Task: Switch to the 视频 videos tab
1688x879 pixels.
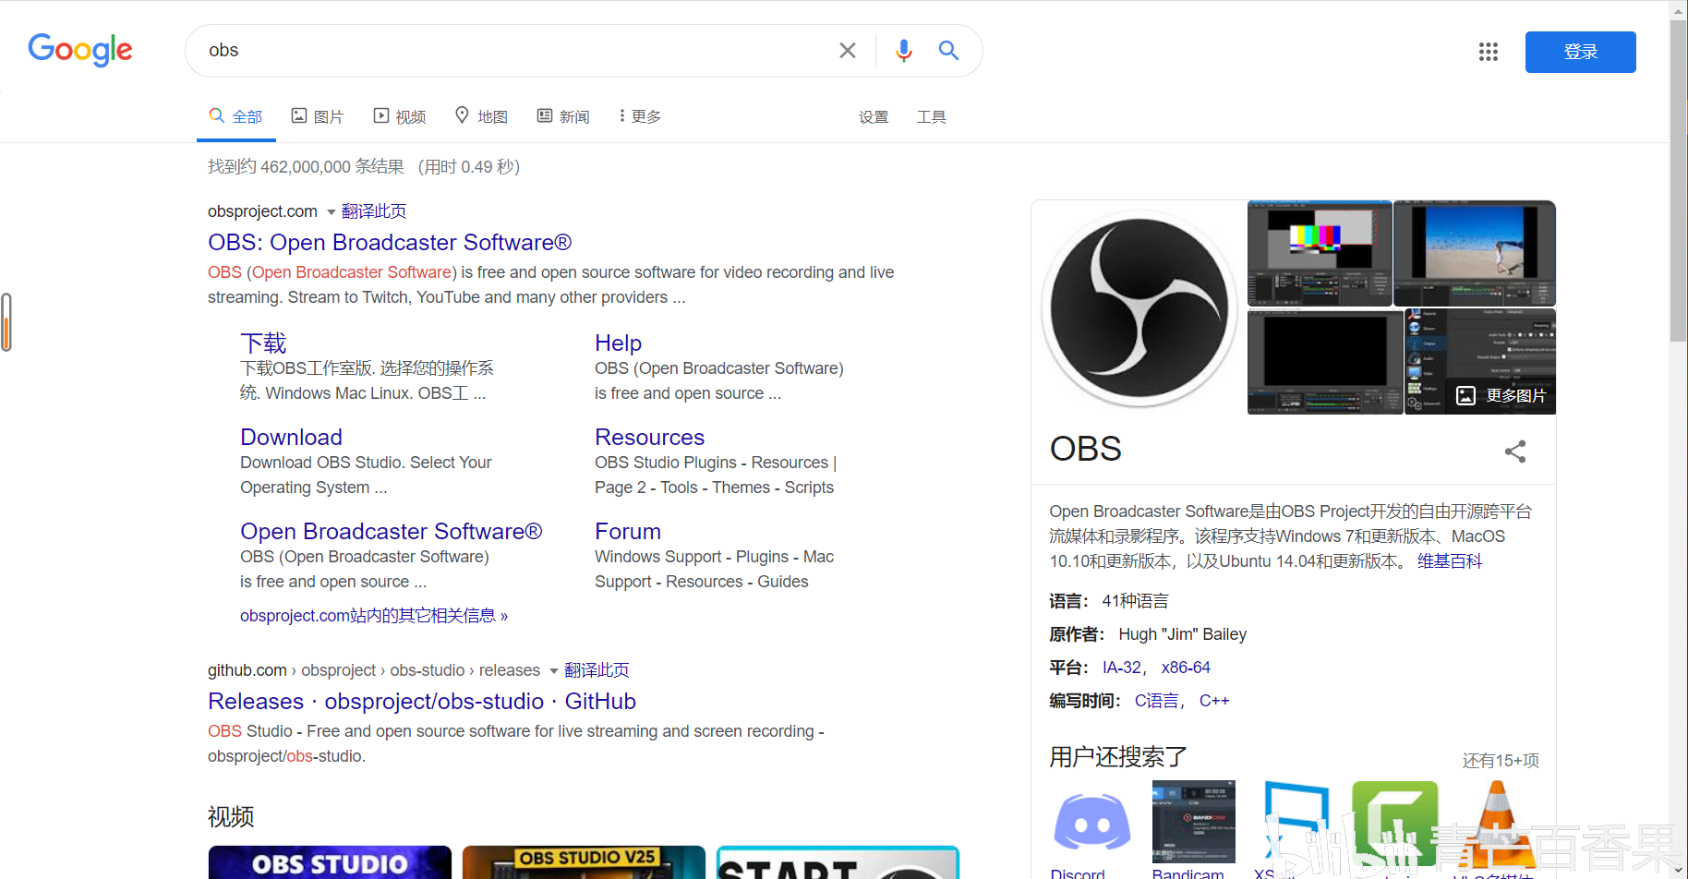Action: (x=400, y=116)
